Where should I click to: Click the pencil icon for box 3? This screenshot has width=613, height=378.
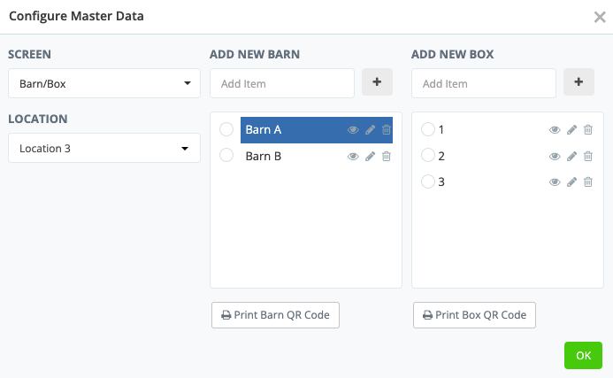(x=571, y=182)
